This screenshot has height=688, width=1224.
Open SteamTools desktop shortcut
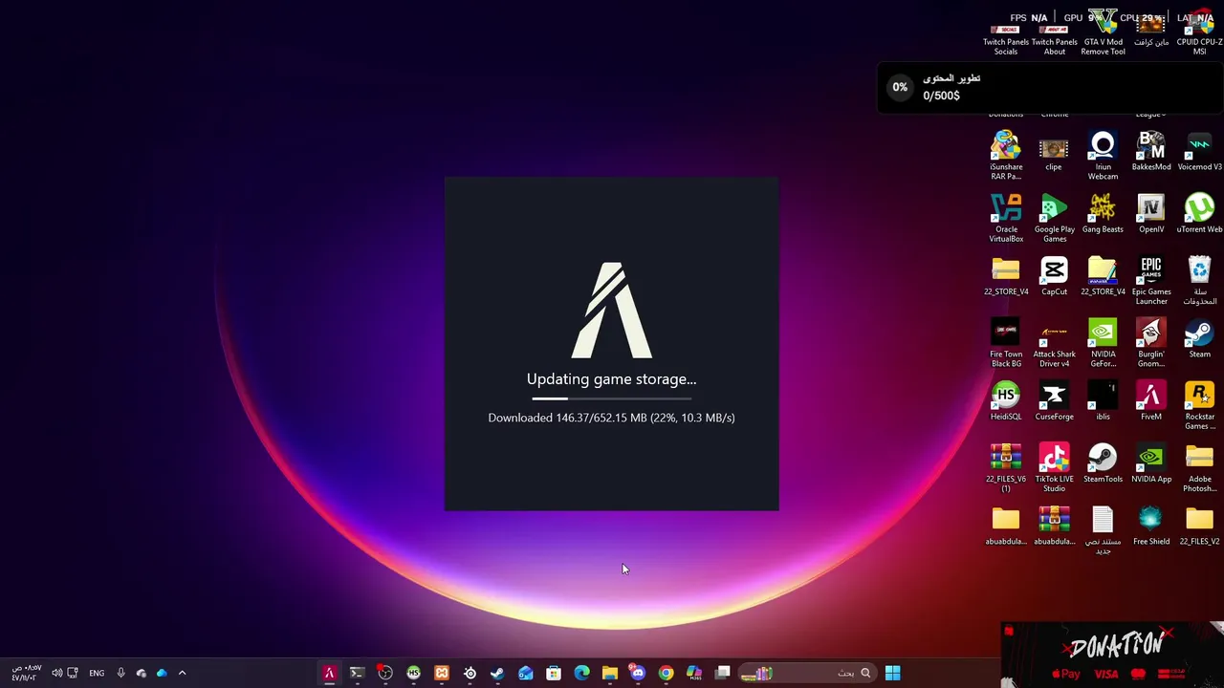1103,464
